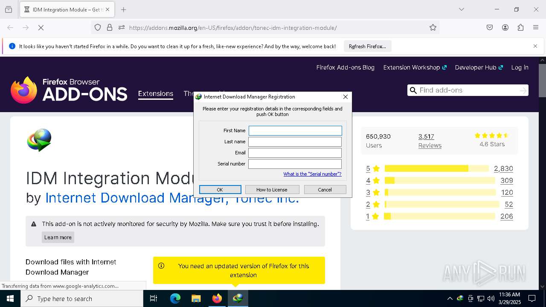
Task: Open the 5-star reviews count 2,830
Action: (x=503, y=168)
